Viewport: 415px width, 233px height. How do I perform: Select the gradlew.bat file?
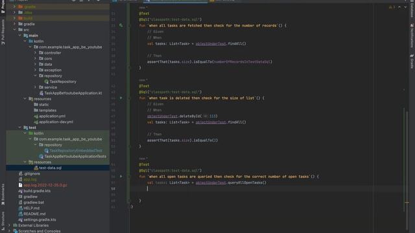[34, 203]
